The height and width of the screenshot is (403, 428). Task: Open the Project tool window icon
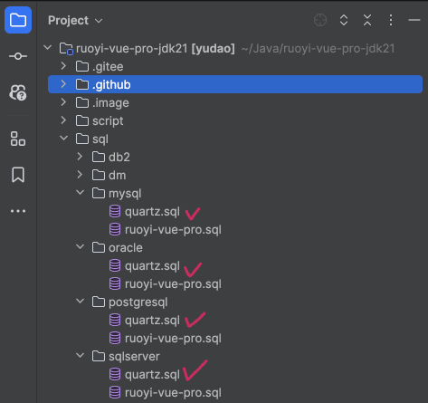click(18, 20)
